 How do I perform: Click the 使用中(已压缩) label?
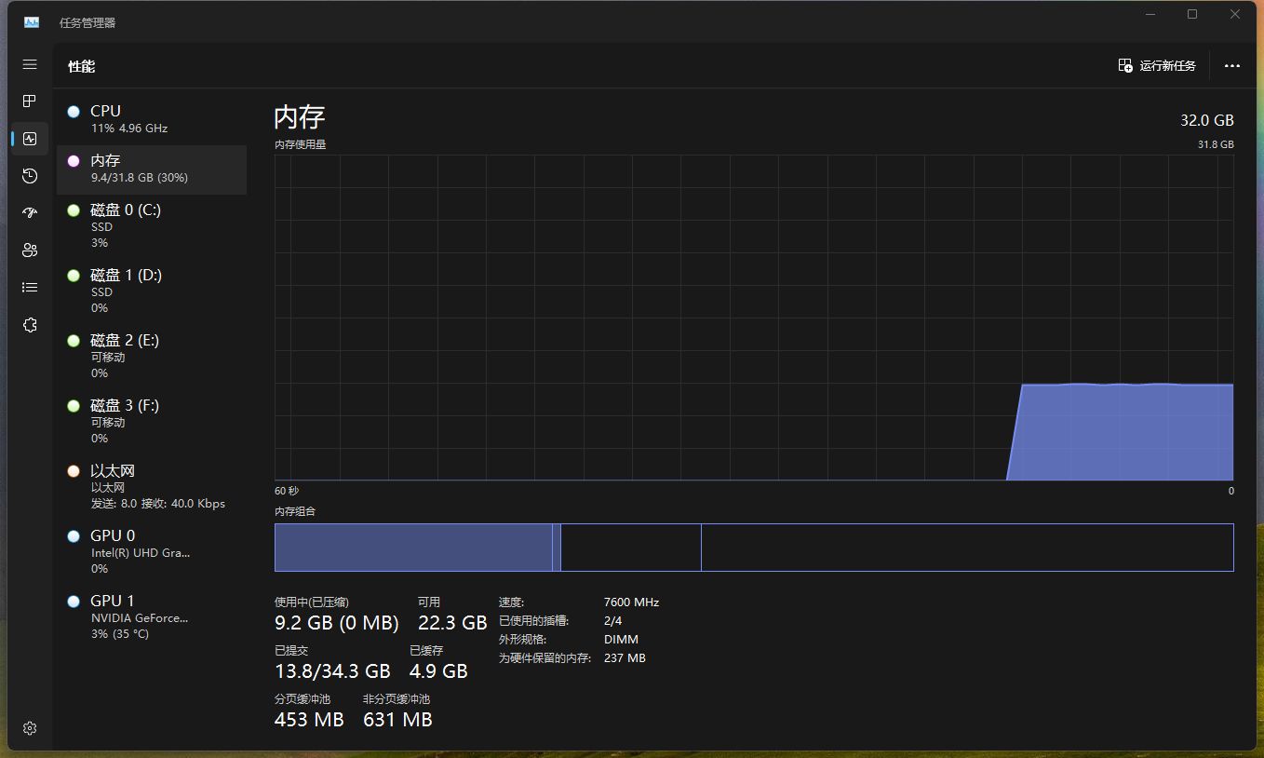pyautogui.click(x=312, y=602)
